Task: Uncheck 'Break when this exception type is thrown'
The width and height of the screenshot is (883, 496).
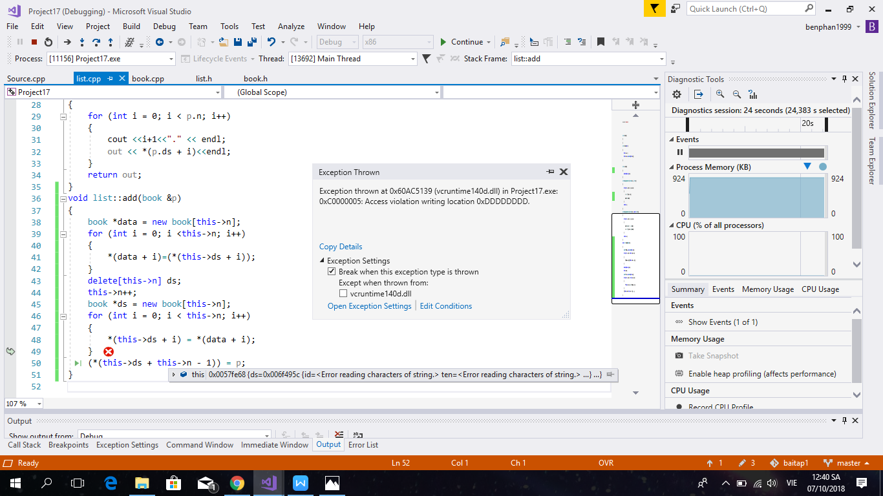Action: click(332, 272)
